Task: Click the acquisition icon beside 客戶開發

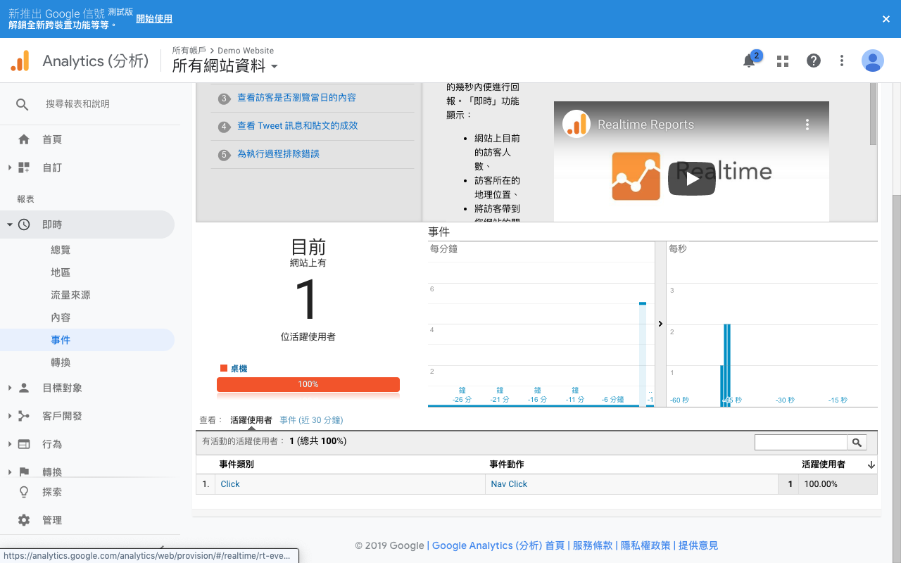Action: click(24, 416)
